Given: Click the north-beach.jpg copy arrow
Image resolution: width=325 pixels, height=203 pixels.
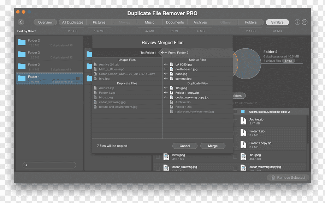Looking at the screenshot, I should click(166, 69).
